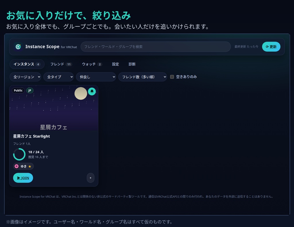The height and width of the screenshot is (227, 294).
Task: Select the インスタンス tab
Action: click(x=27, y=64)
